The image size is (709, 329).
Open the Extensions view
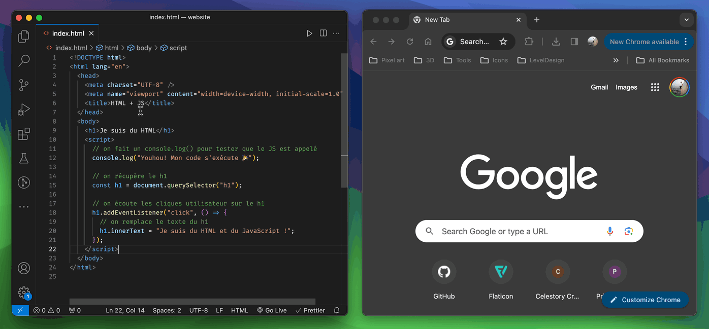24,134
